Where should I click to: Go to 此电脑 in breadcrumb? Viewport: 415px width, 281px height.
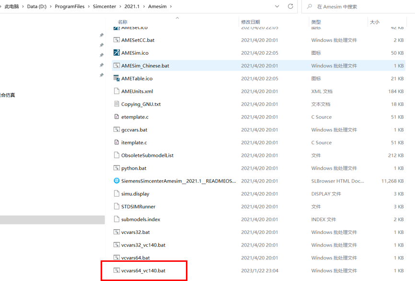[12, 7]
